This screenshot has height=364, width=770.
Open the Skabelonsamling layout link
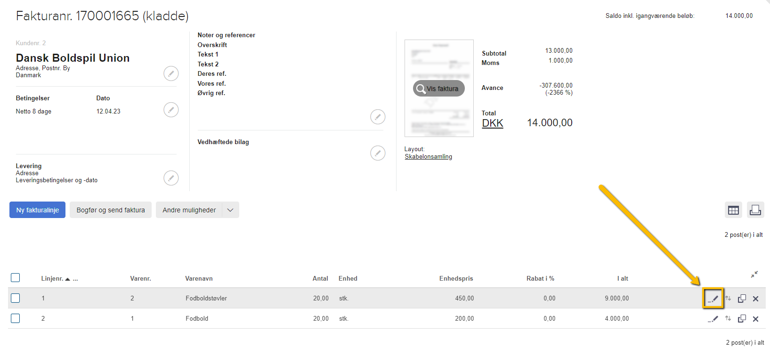(428, 157)
